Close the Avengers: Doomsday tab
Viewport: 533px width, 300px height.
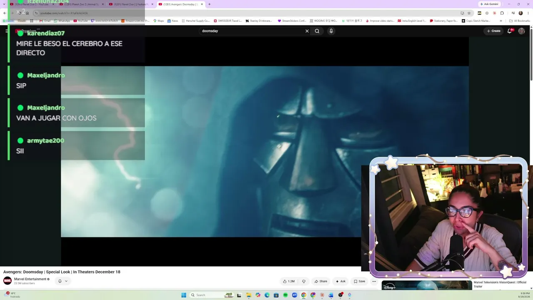tap(202, 4)
